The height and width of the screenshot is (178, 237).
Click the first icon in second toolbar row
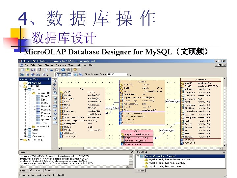pos(22,74)
